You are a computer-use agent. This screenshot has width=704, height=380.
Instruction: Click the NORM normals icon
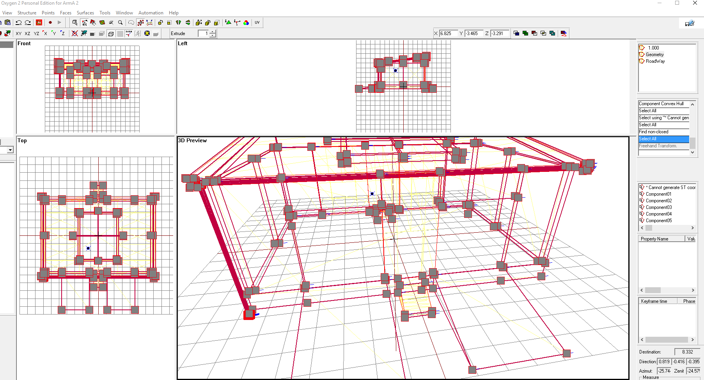pos(129,34)
